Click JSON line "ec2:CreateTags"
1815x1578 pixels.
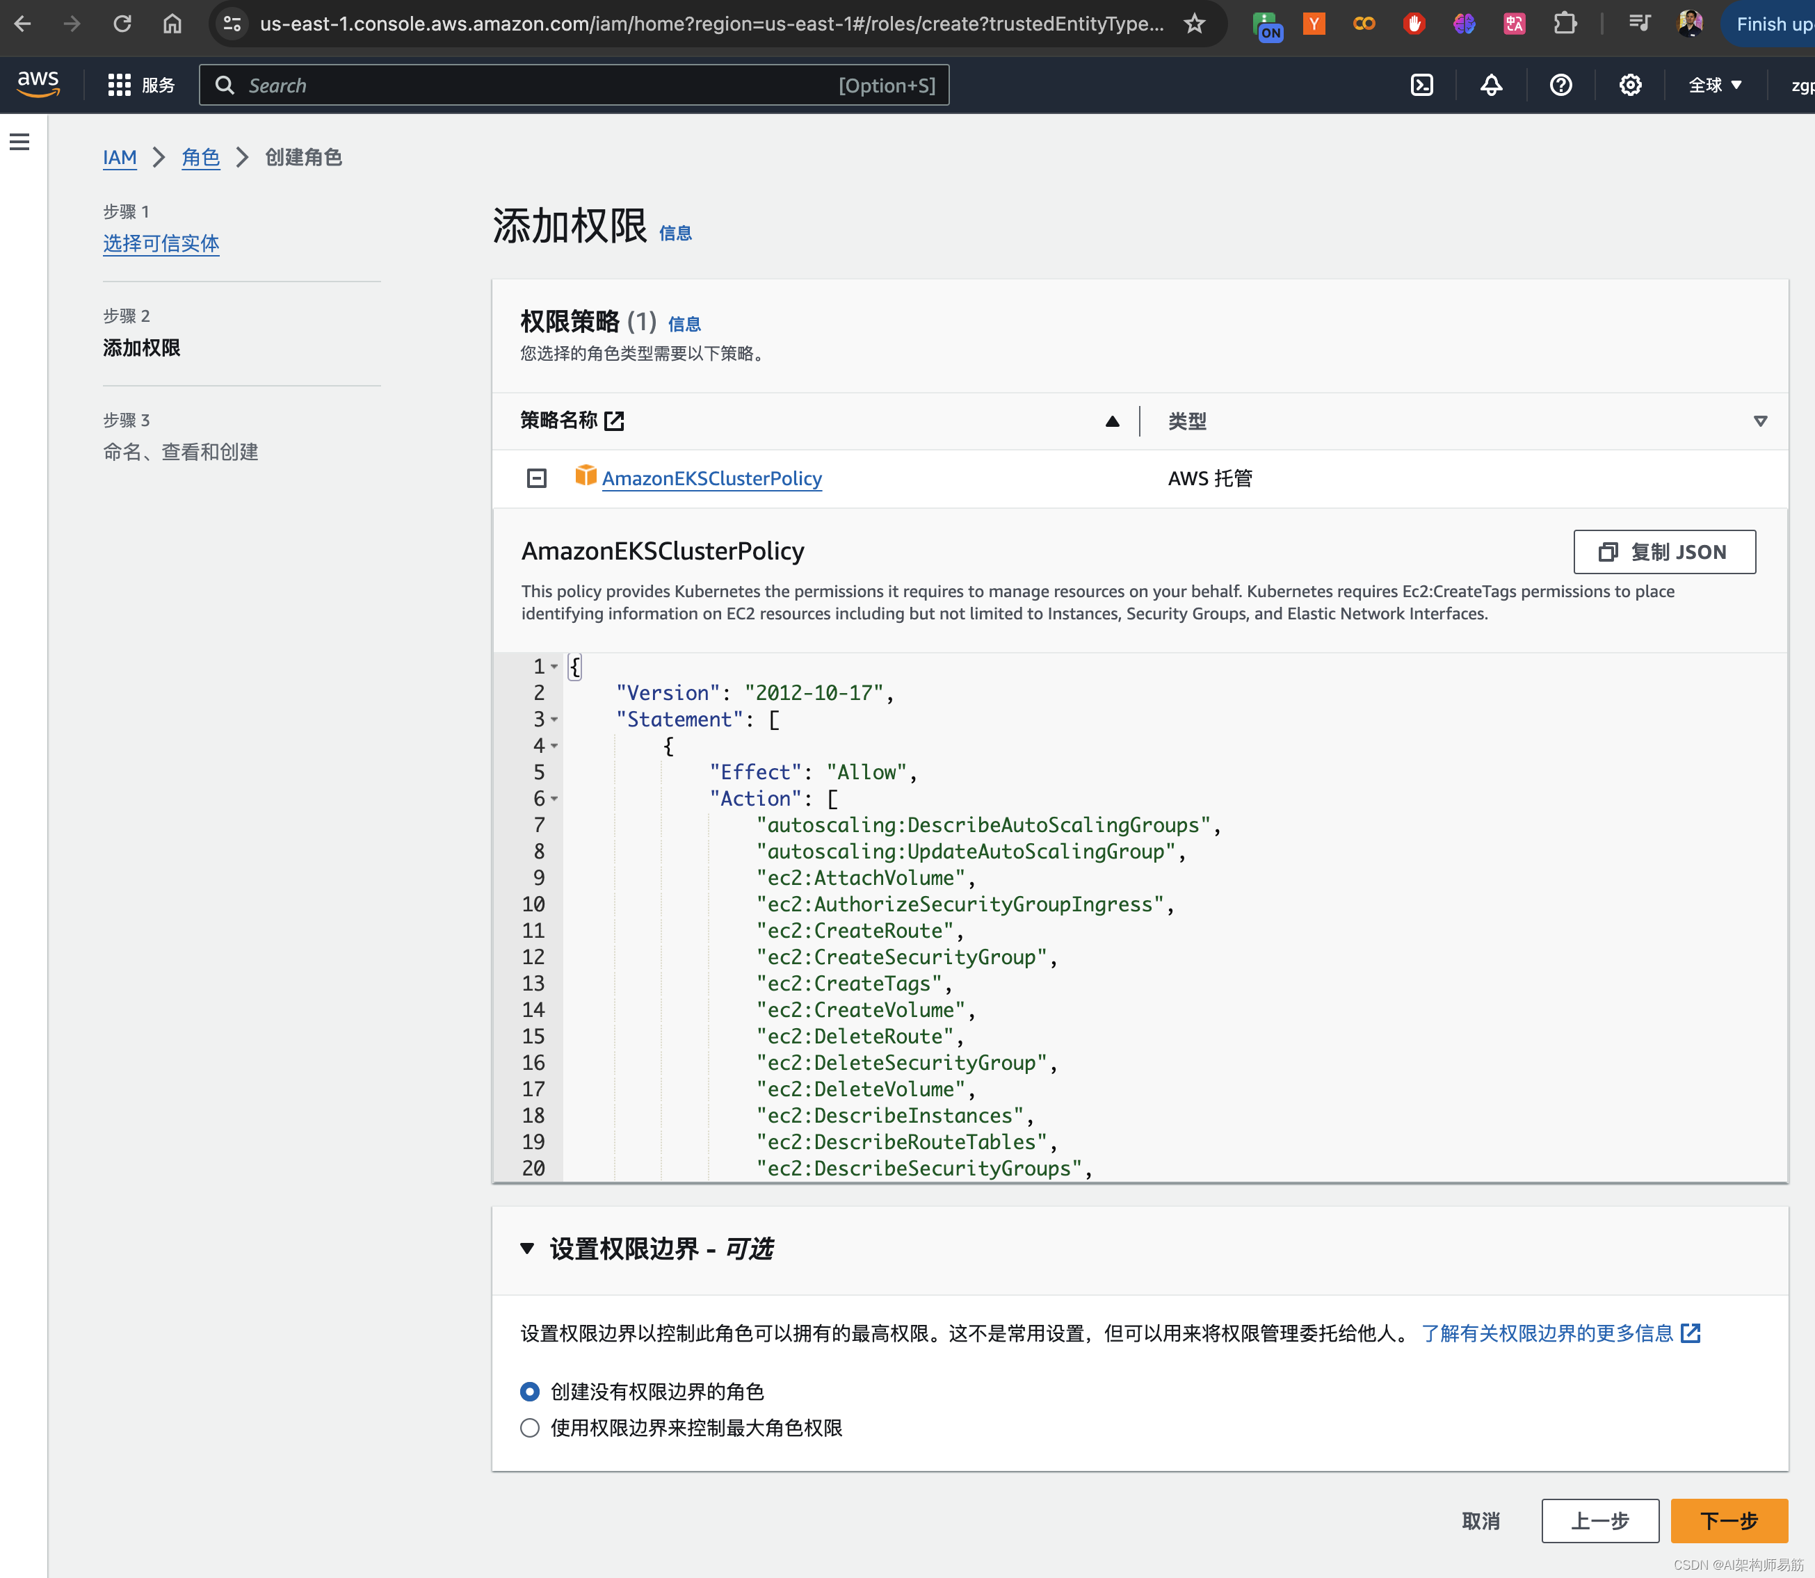click(x=854, y=984)
